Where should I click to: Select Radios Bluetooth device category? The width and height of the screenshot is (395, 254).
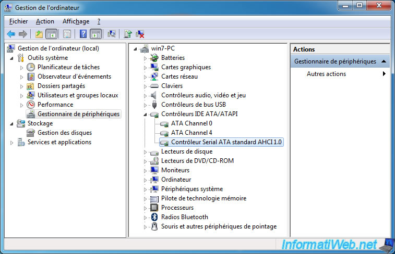(x=184, y=217)
